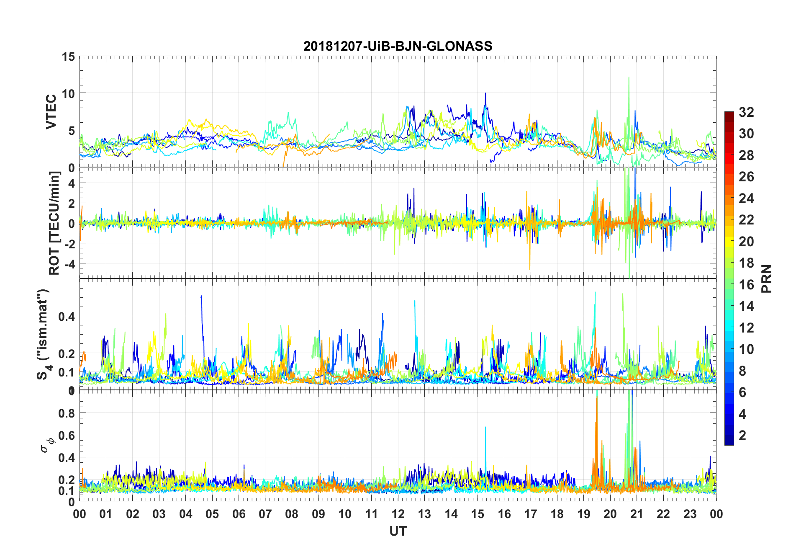
Task: Click the PRN colorbar label
Action: point(767,278)
